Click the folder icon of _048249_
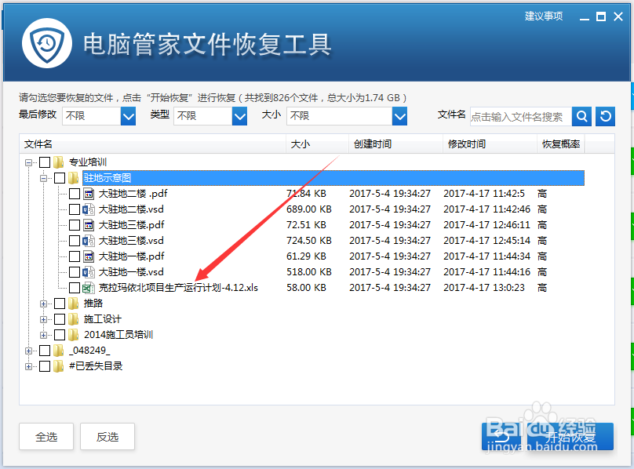This screenshot has width=634, height=469. click(x=59, y=351)
